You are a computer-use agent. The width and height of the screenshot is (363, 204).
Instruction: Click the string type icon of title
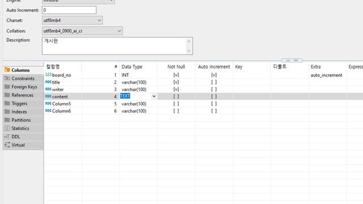(48, 82)
